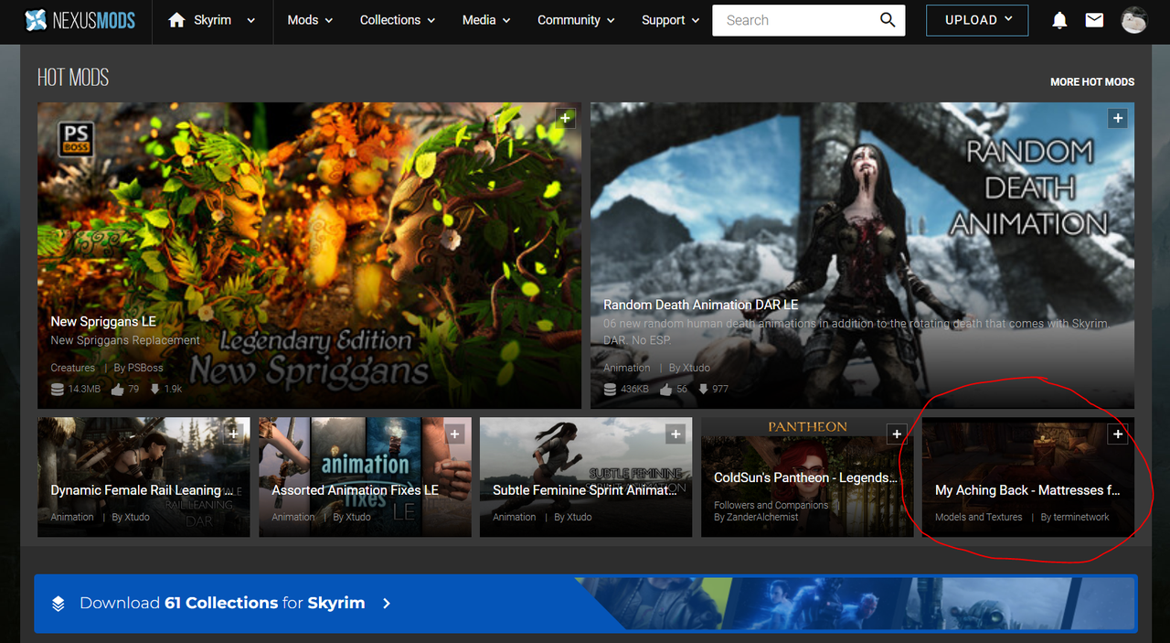This screenshot has width=1170, height=643.
Task: Open the UPLOAD dropdown button
Action: pos(977,20)
